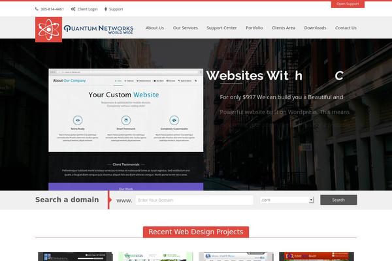This screenshot has height=261, width=392.
Task: Click the Recent Web Design Projects heading
Action: click(196, 232)
